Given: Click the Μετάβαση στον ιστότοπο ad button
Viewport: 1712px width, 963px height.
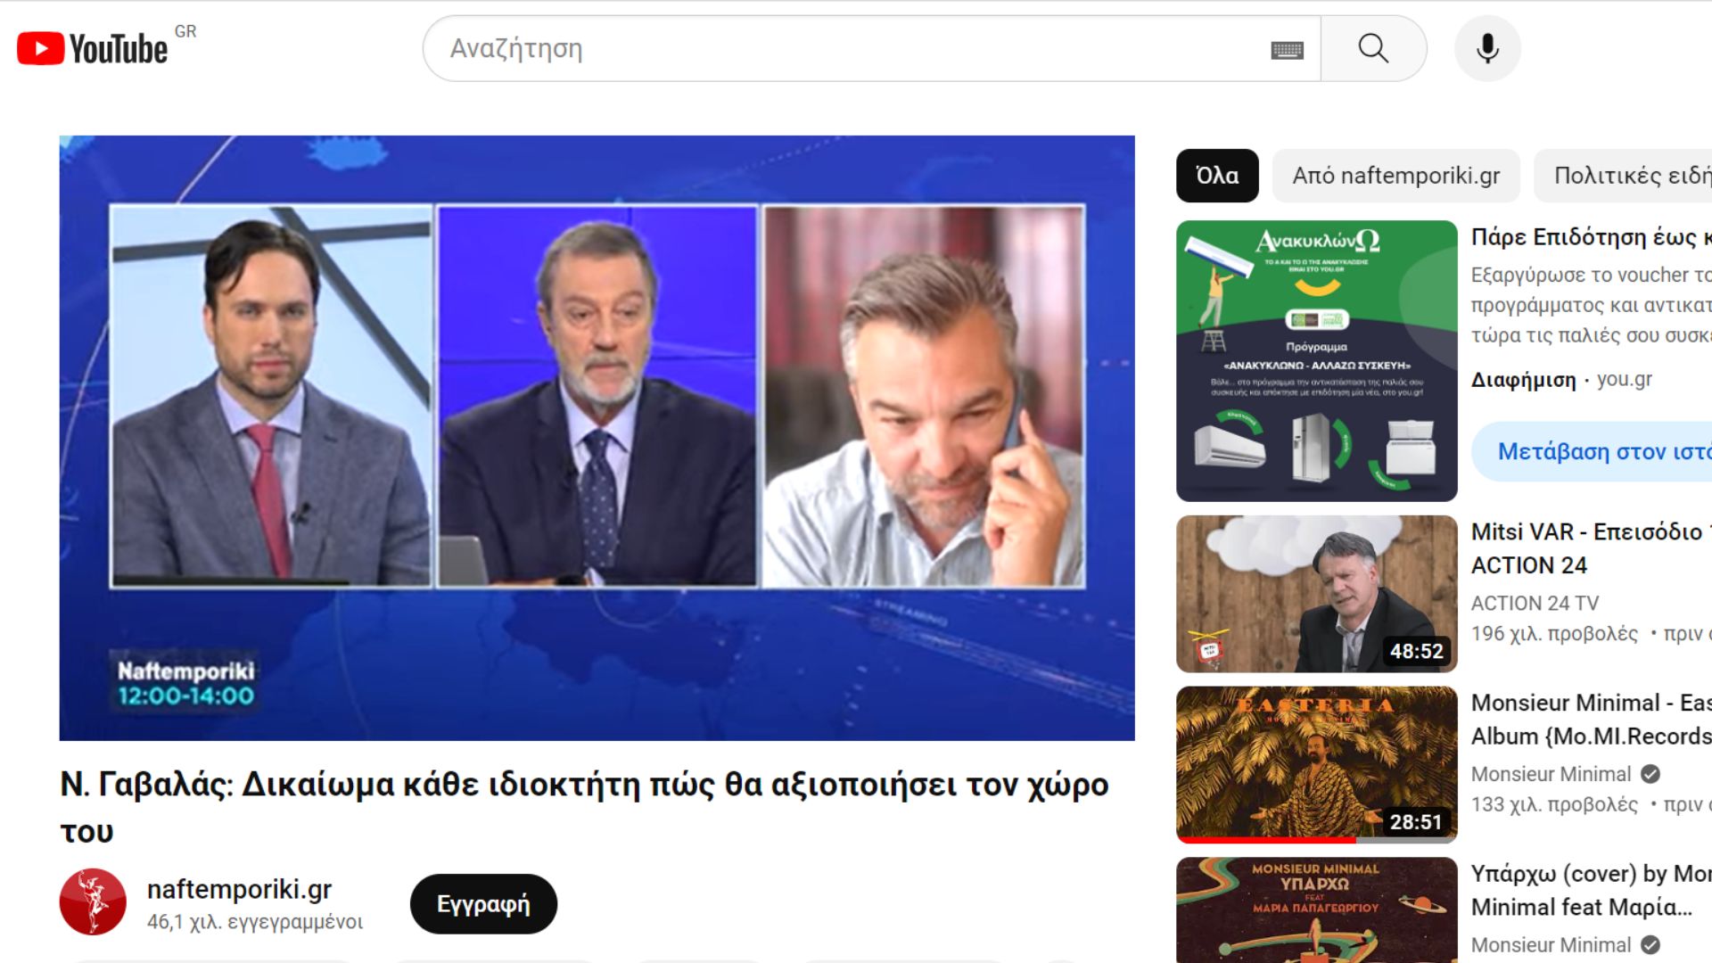Looking at the screenshot, I should [1593, 452].
